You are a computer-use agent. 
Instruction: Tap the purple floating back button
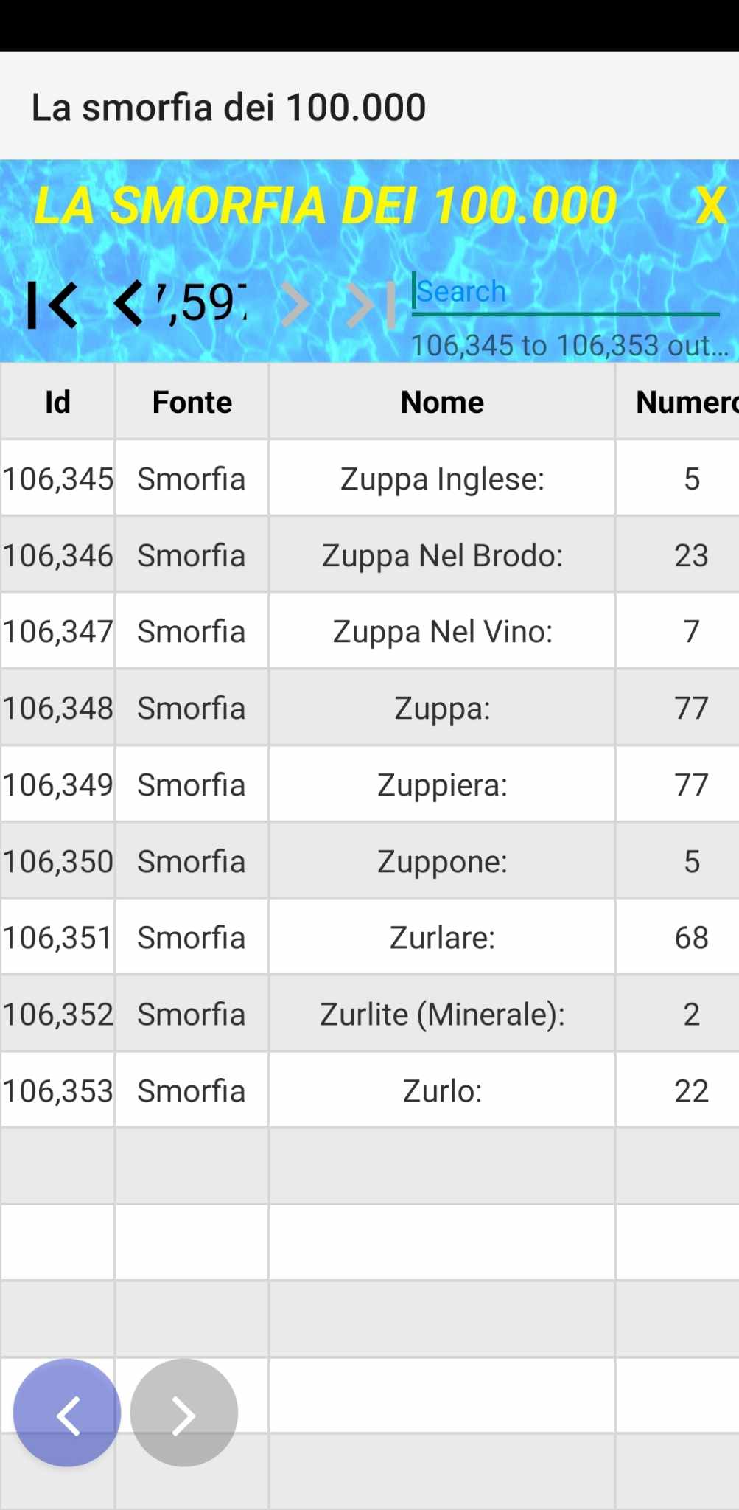[x=67, y=1413]
